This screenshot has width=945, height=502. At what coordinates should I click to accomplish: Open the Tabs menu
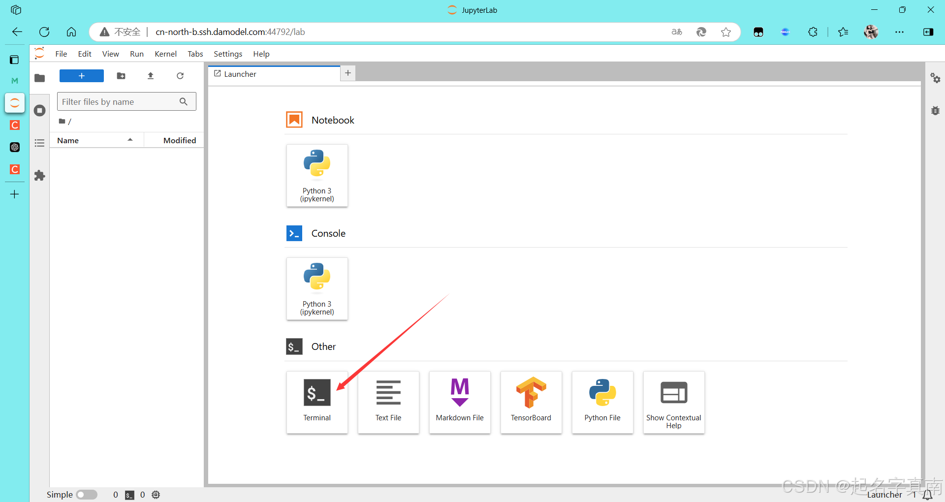pos(195,54)
